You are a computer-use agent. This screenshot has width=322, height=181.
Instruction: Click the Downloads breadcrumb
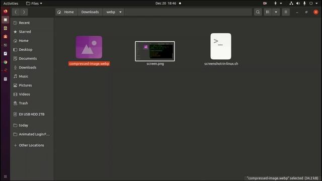[x=90, y=12]
